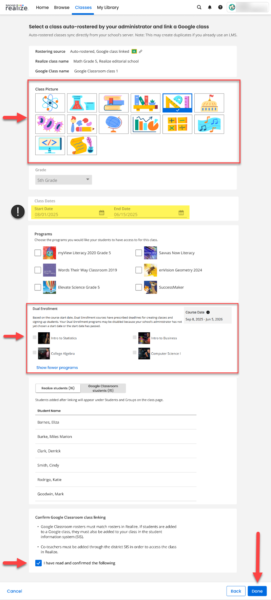Viewport: 271px width, 600px height.
Task: Click the search magnifier icon
Action: point(199,7)
